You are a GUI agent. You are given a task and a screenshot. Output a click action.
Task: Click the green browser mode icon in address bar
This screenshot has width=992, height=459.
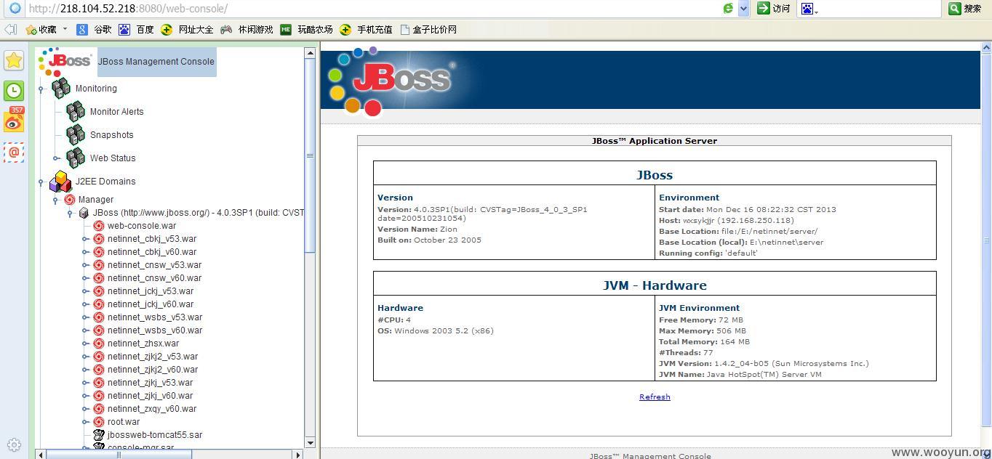click(x=728, y=9)
